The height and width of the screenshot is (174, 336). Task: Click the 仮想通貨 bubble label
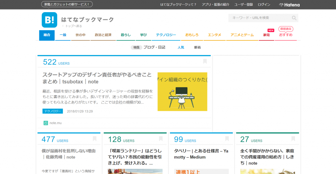(286, 29)
